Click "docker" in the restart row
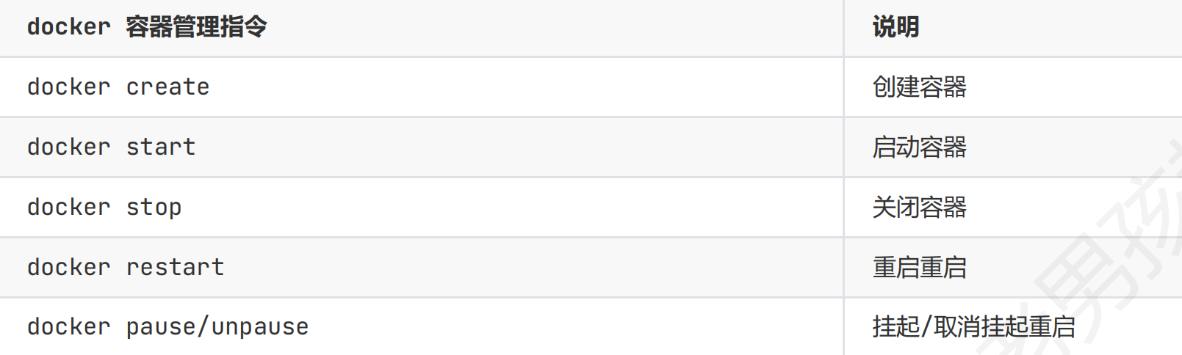This screenshot has width=1182, height=355. [68, 268]
